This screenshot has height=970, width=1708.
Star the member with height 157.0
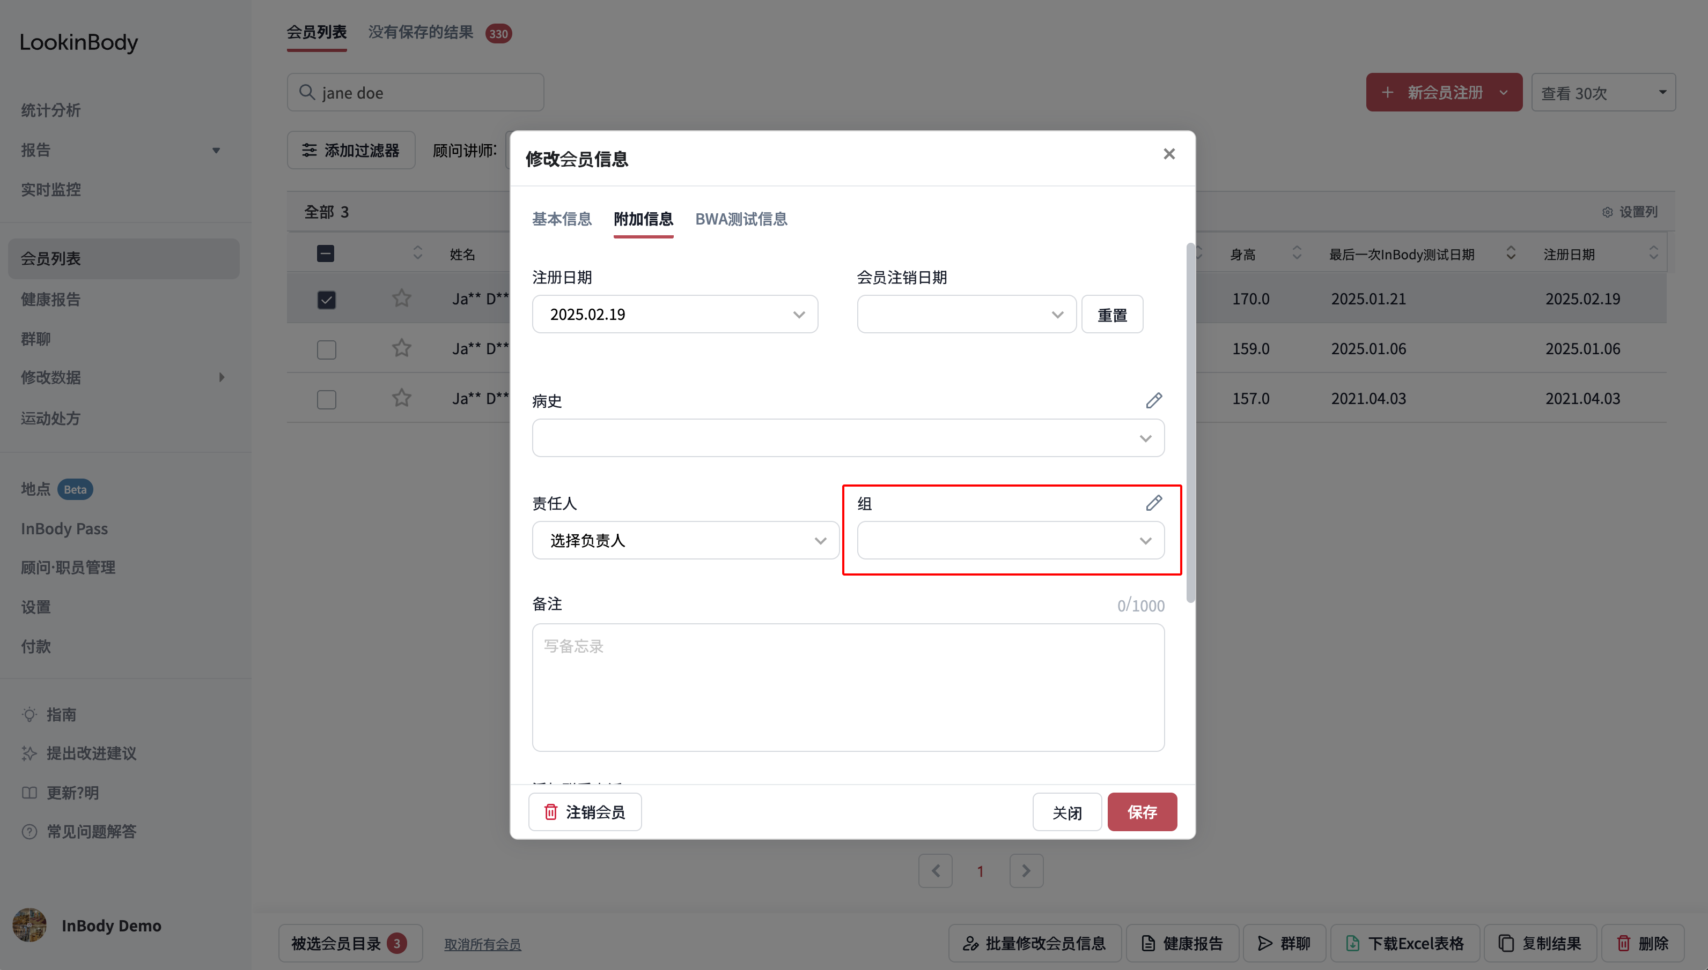(x=401, y=398)
